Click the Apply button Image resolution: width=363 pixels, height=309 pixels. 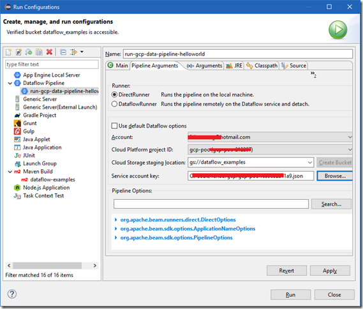[330, 271]
